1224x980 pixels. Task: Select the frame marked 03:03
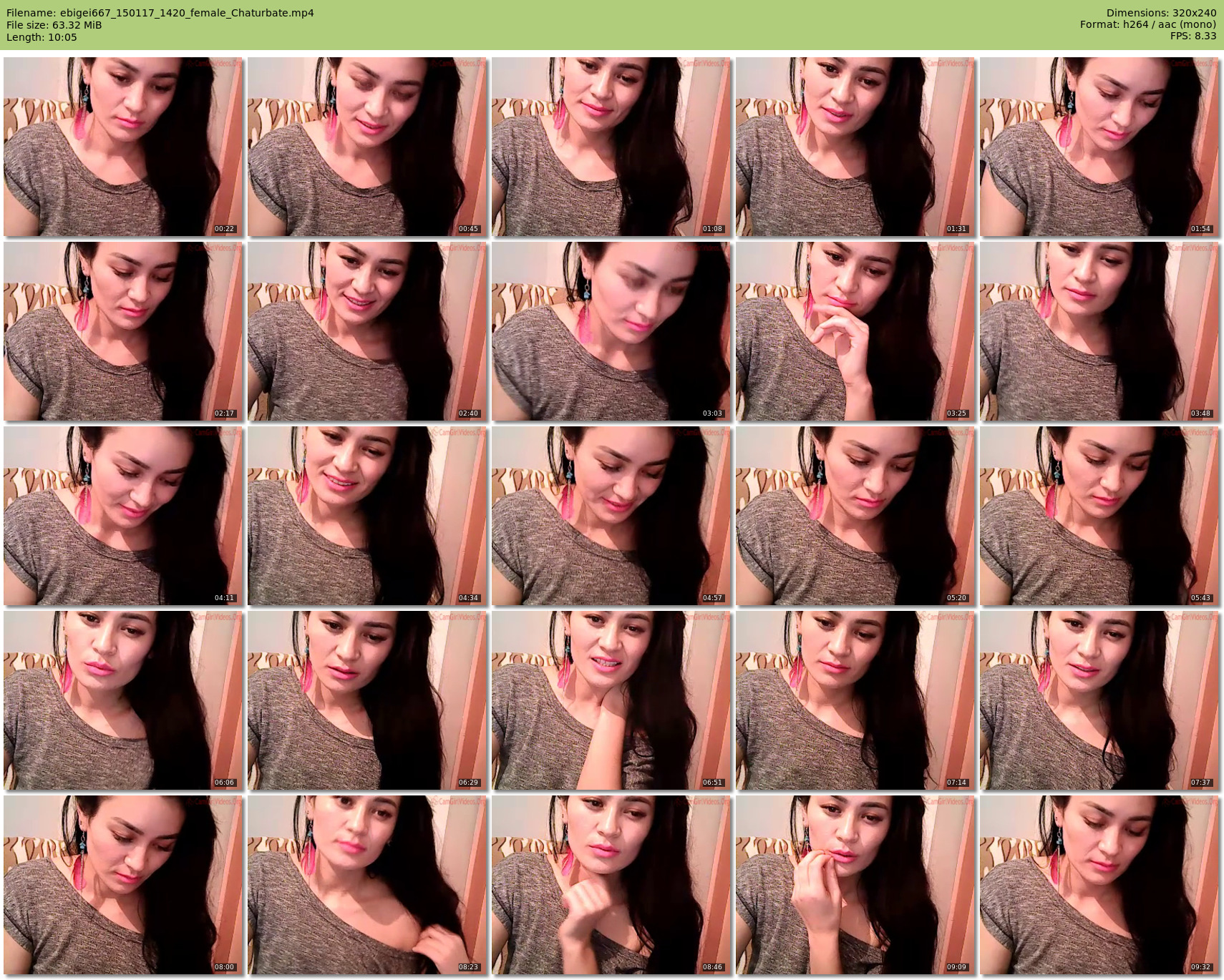(611, 331)
